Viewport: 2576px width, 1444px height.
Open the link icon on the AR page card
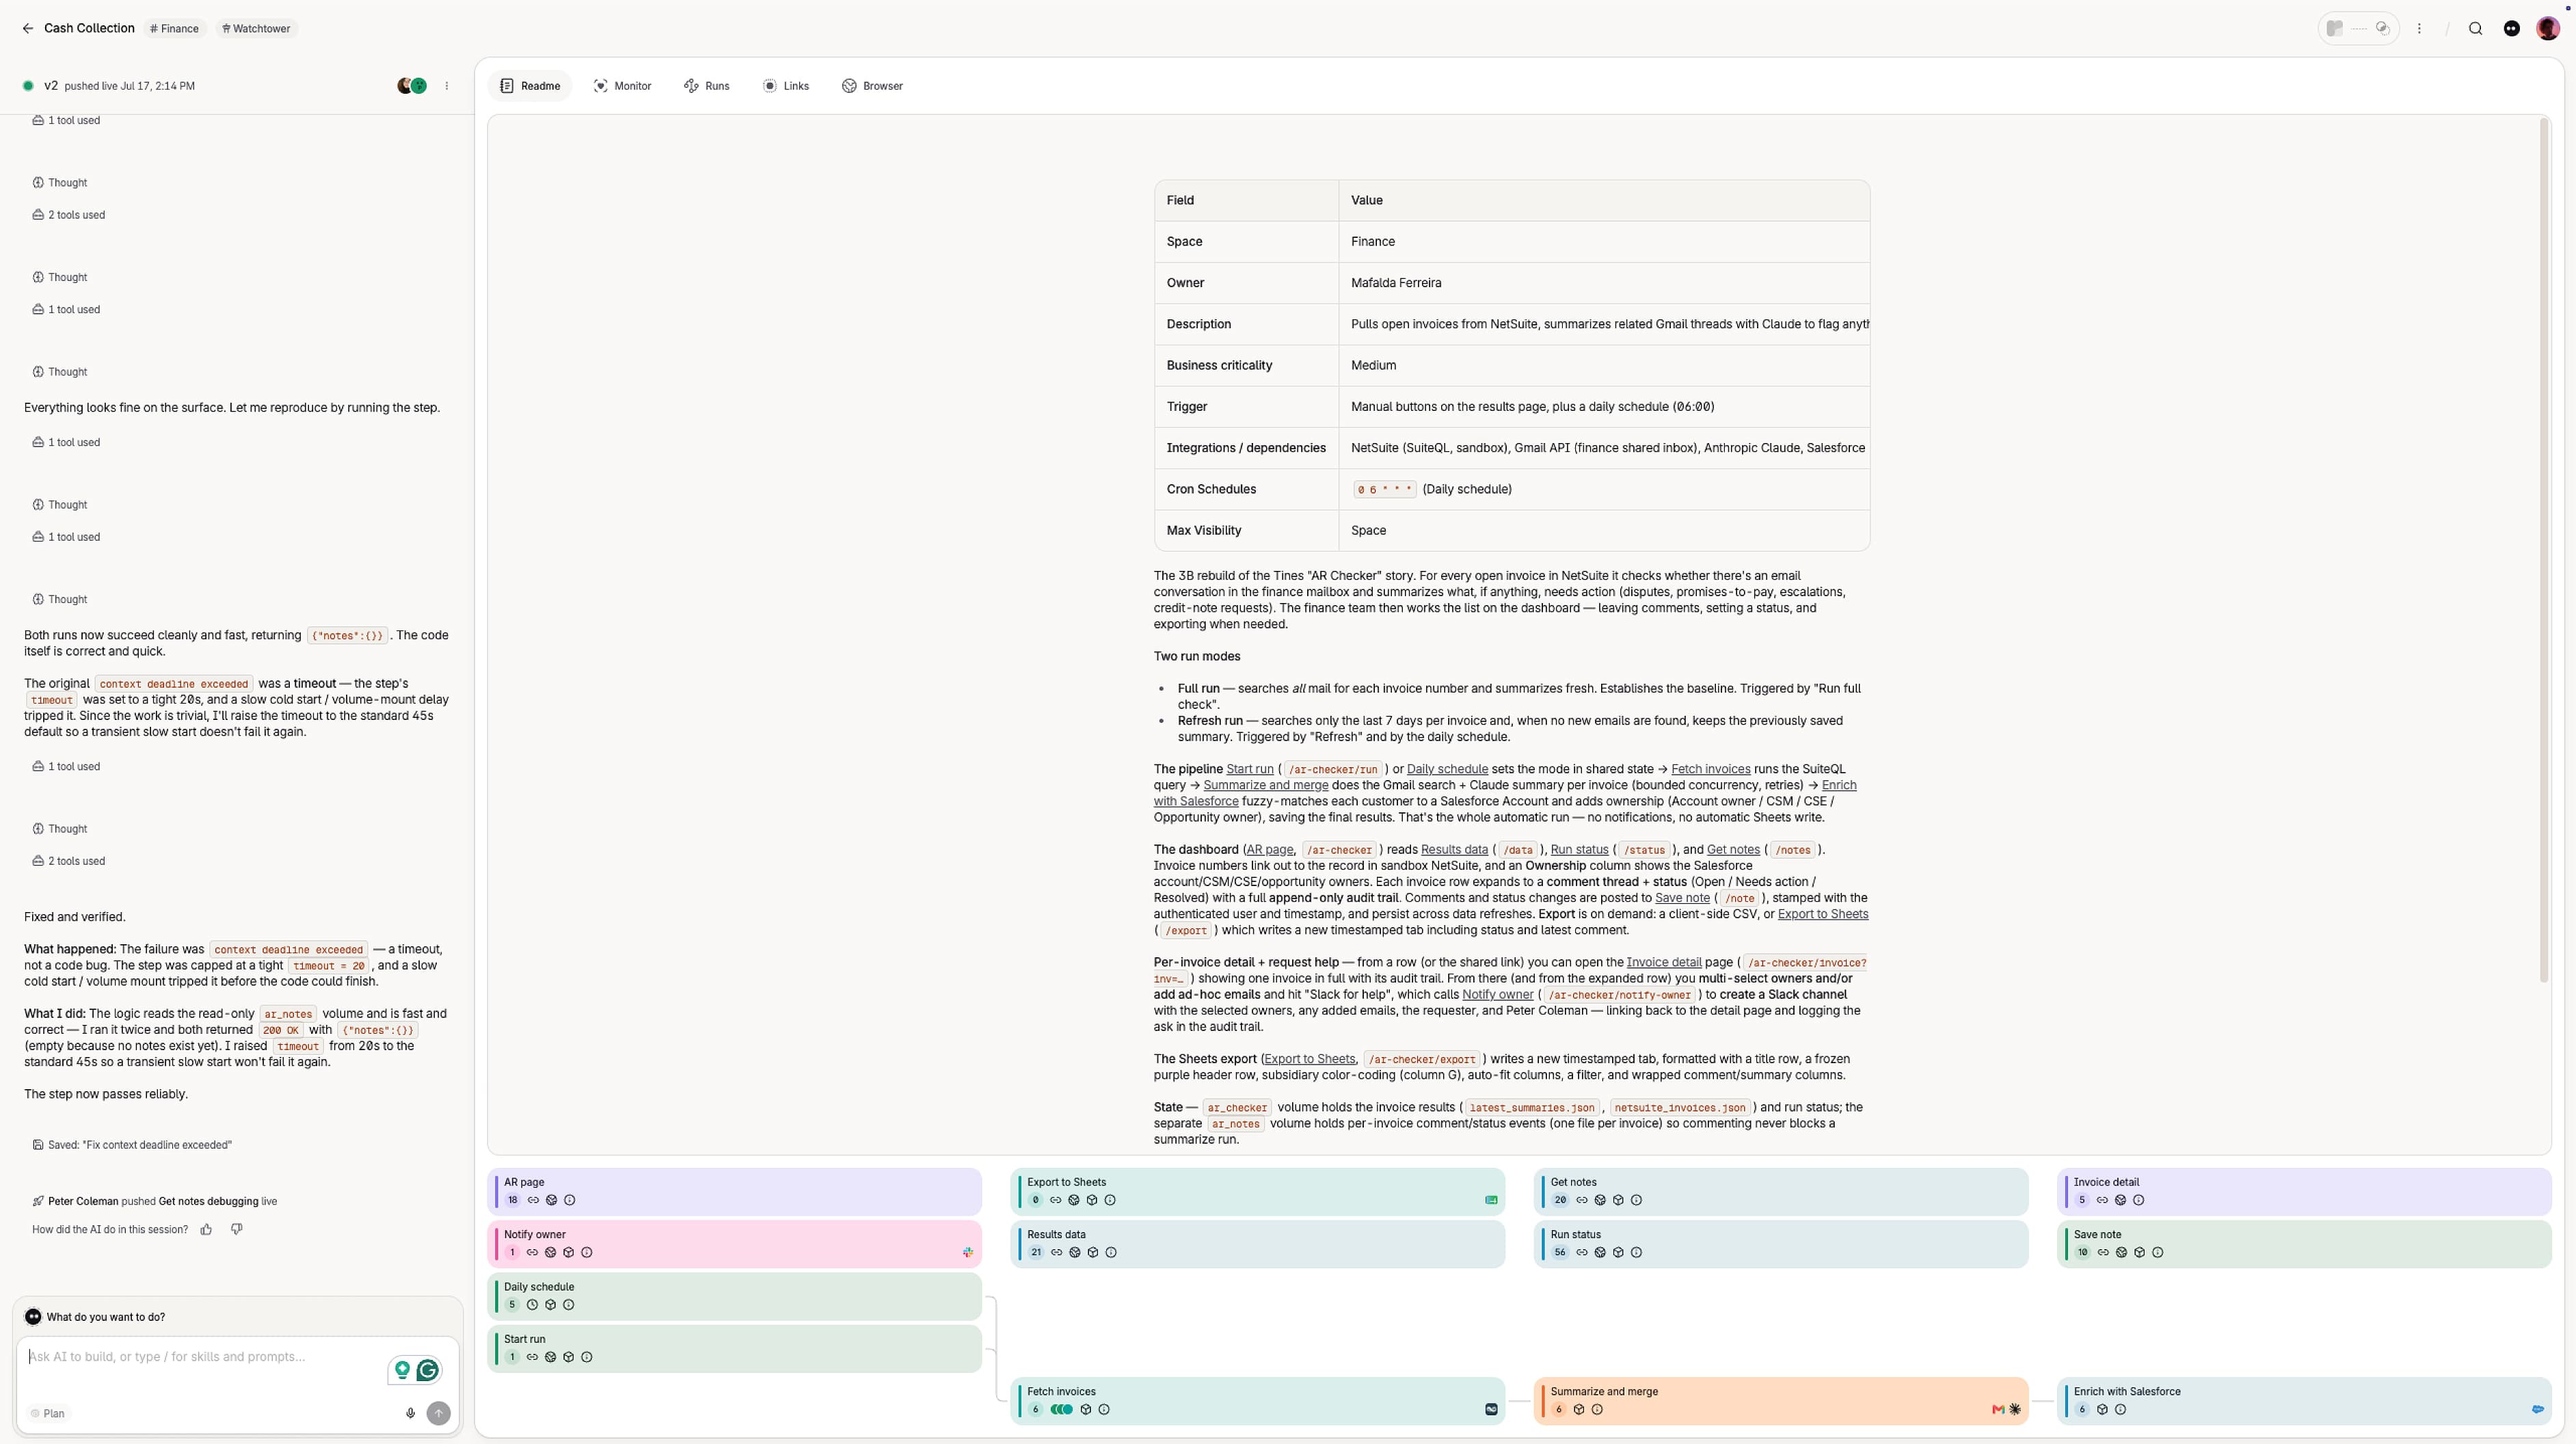click(x=533, y=1201)
